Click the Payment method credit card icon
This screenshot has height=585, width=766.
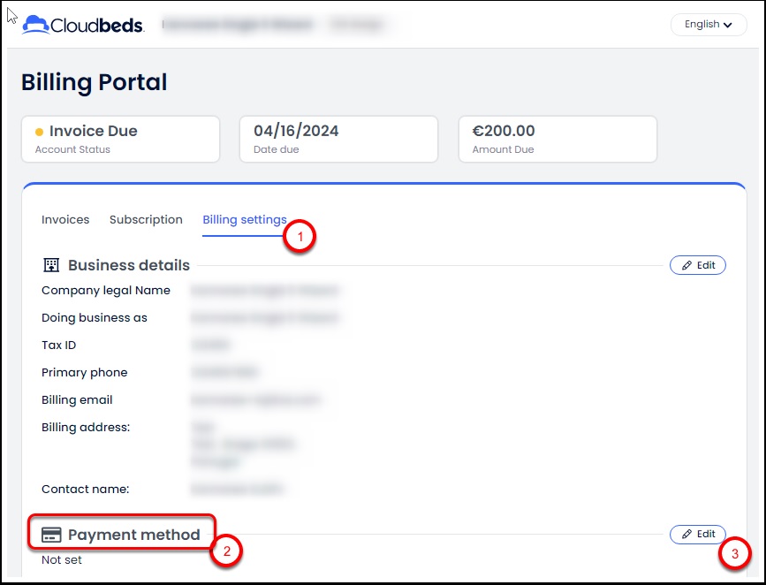tap(51, 535)
